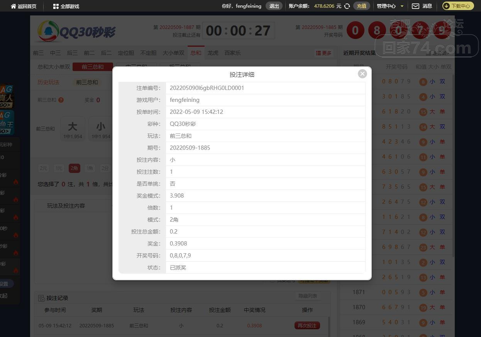The image size is (481, 337).
Task: Click the 下载中心 download icon
Action: 446,6
